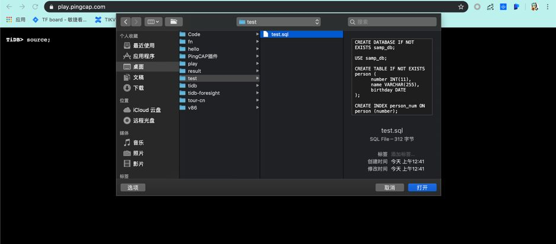Focus the file dialog search field
The image size is (556, 244).
(392, 22)
